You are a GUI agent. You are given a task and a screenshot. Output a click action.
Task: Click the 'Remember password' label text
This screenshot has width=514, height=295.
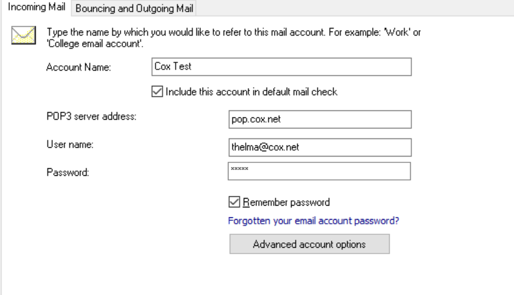286,202
